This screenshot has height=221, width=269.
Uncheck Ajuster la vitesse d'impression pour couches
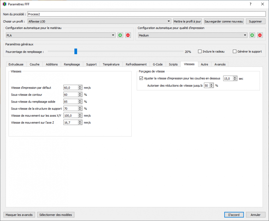point(141,78)
